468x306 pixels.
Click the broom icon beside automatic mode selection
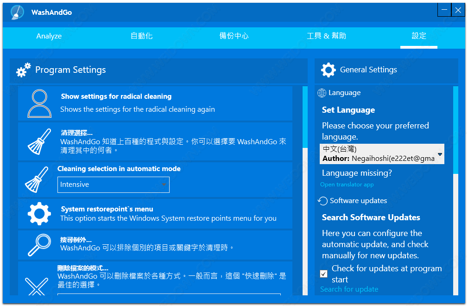(37, 179)
